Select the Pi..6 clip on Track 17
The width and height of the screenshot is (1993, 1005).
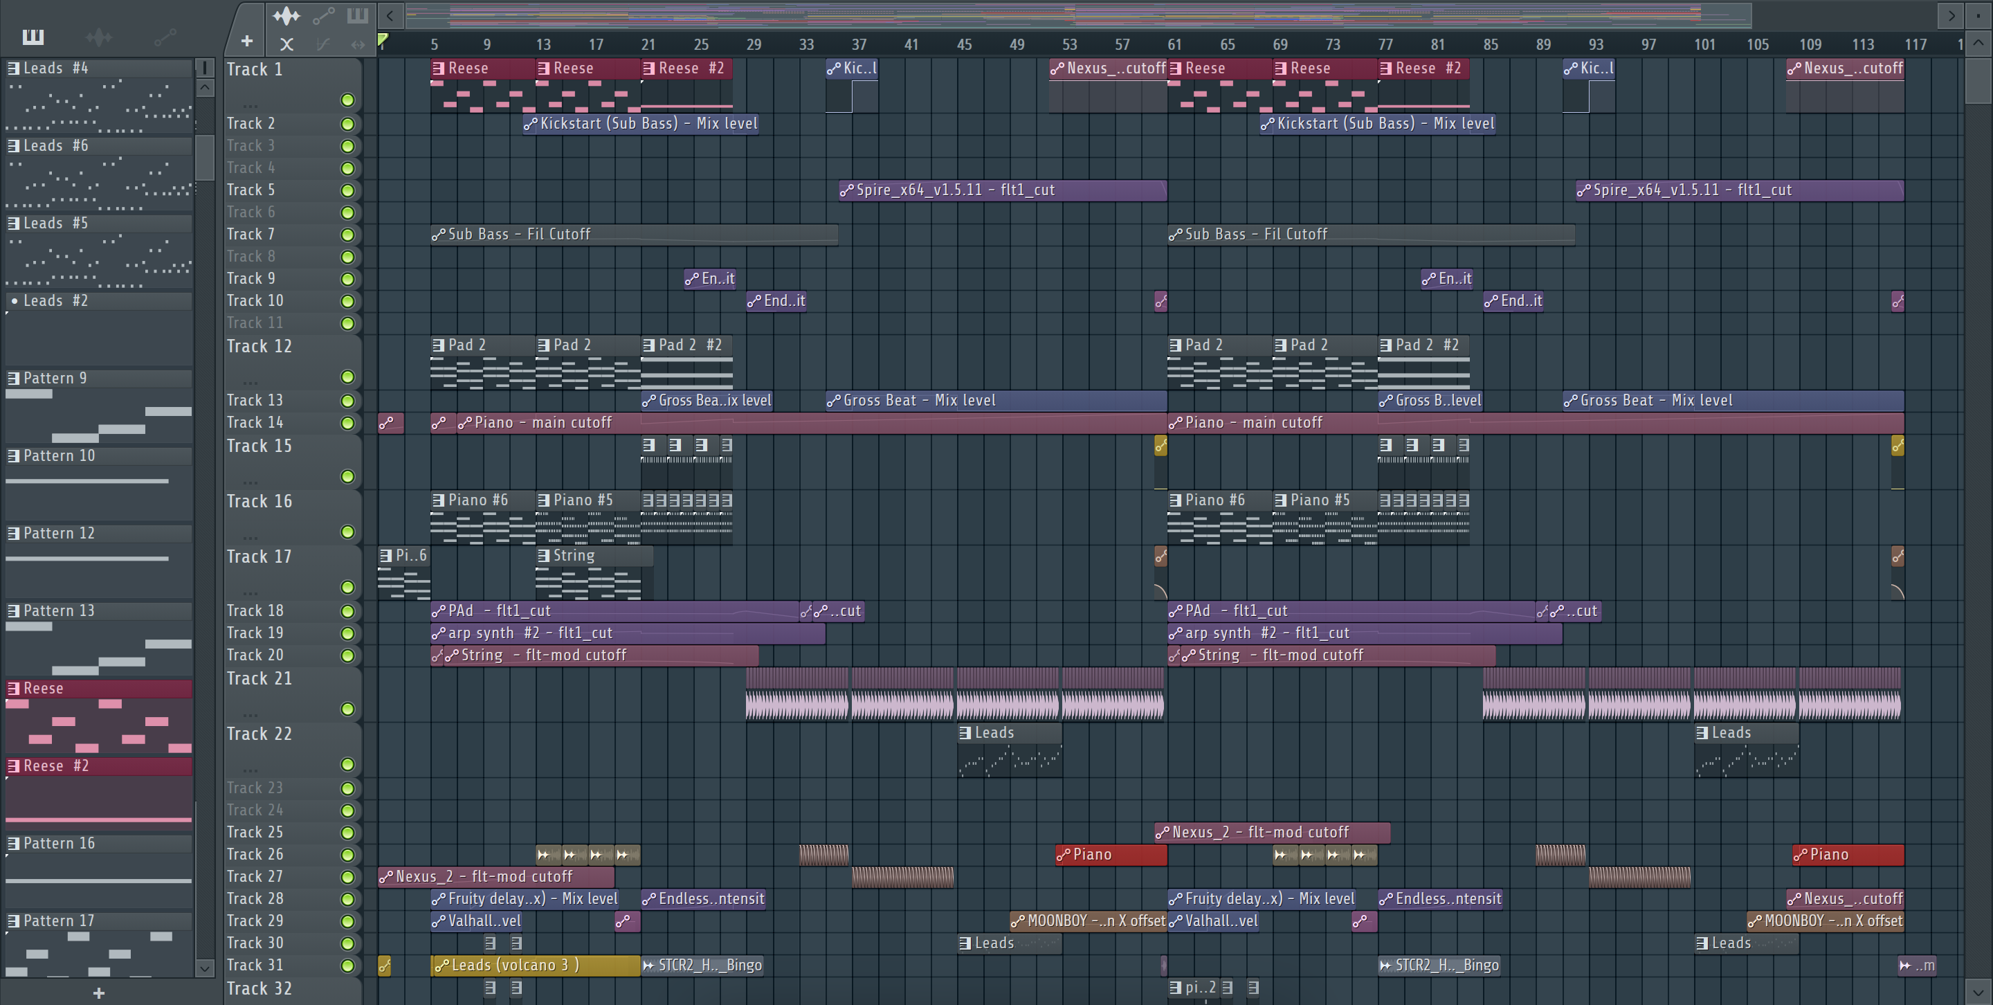pos(404,572)
